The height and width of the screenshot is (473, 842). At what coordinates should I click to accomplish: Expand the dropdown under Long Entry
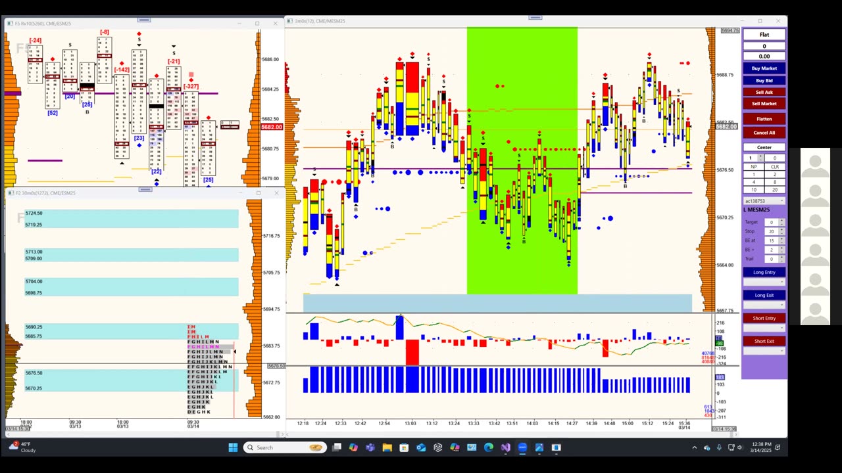tap(764, 282)
